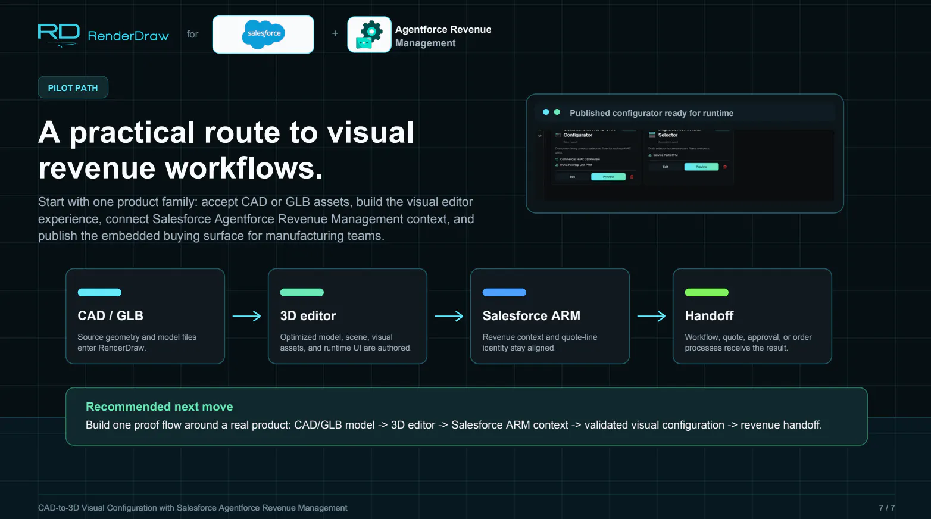Click Edit button on Selector card
This screenshot has width=931, height=519.
(666, 167)
